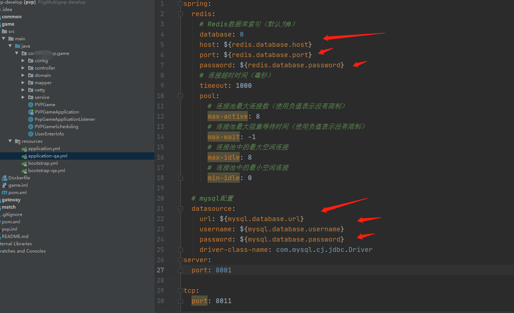Click the 'min-idle' key

224,178
